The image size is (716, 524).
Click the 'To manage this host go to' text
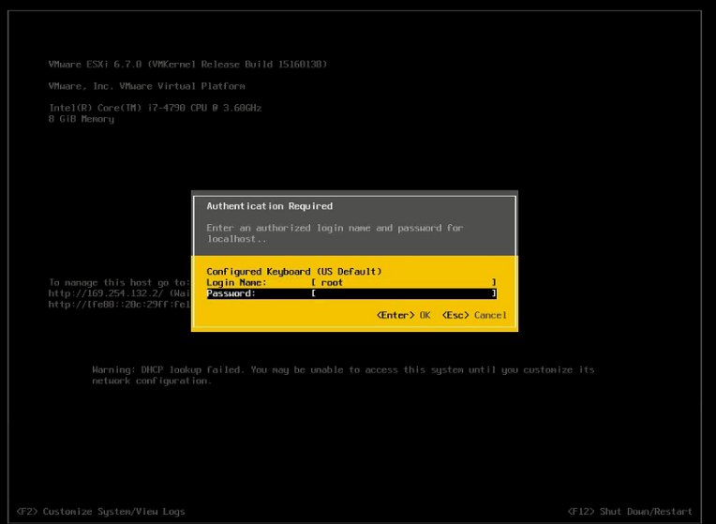click(x=119, y=282)
